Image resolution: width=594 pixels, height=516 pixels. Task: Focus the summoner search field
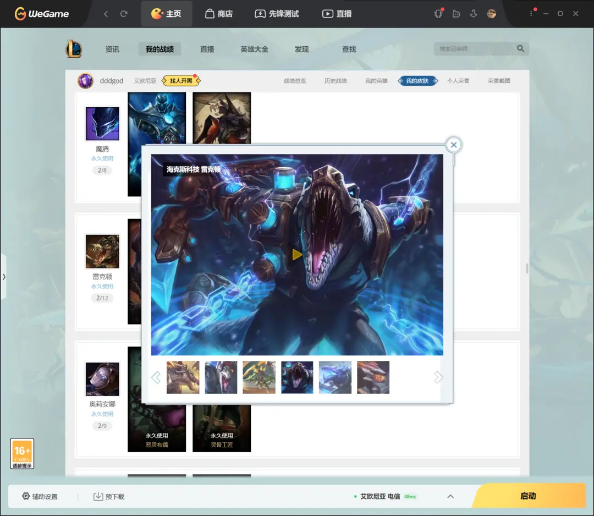click(475, 49)
